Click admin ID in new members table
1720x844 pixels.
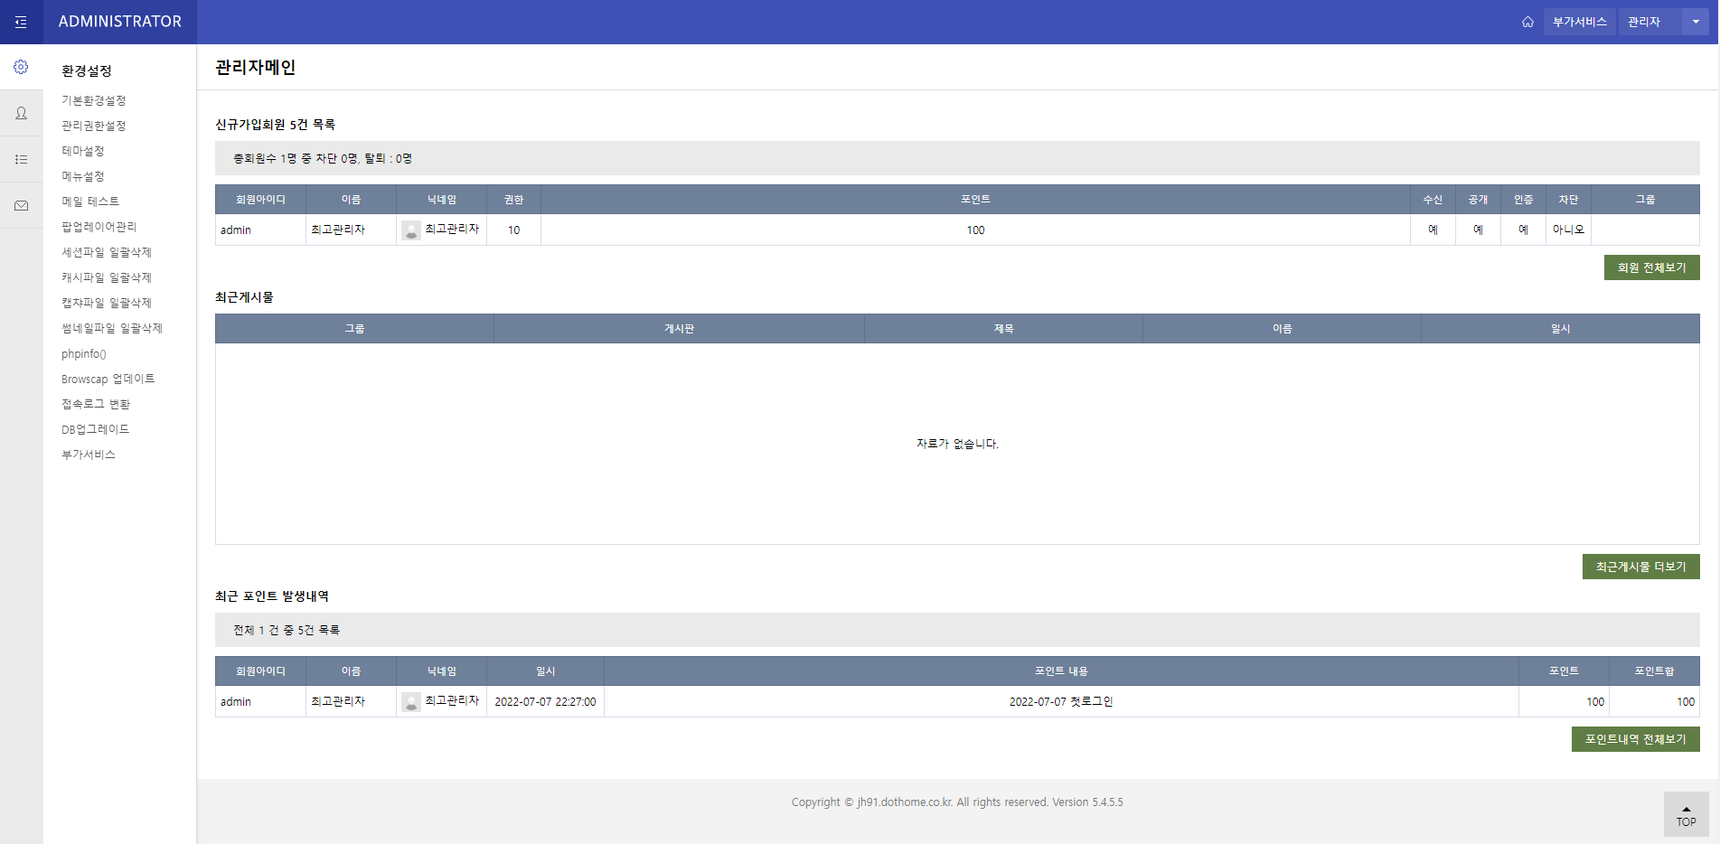[236, 230]
